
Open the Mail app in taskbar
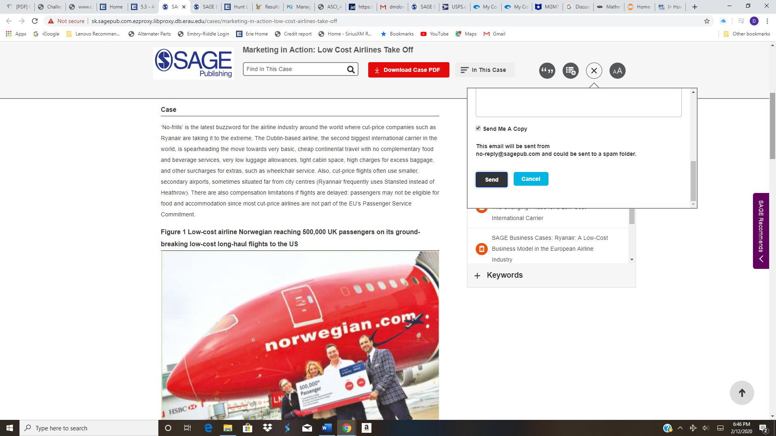click(x=307, y=428)
